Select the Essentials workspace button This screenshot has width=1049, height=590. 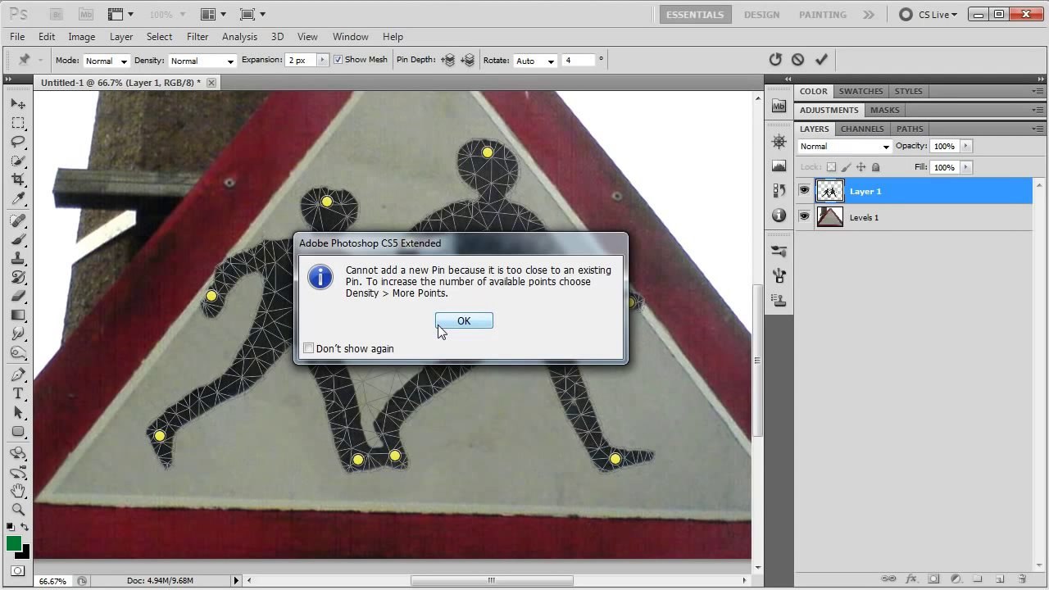(x=694, y=15)
